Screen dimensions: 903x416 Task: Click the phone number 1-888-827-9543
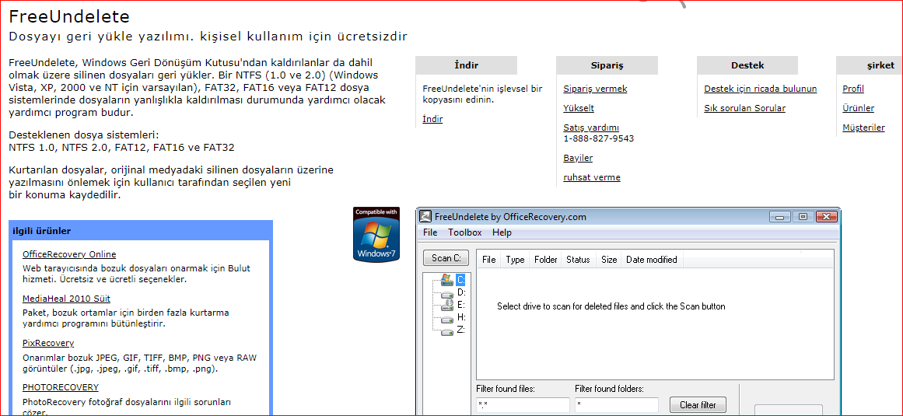tap(598, 138)
